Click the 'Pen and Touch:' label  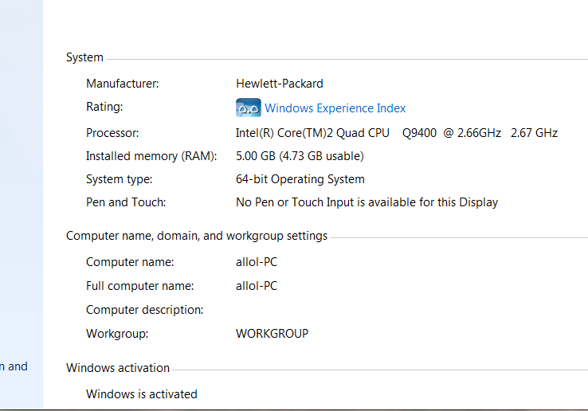(126, 202)
